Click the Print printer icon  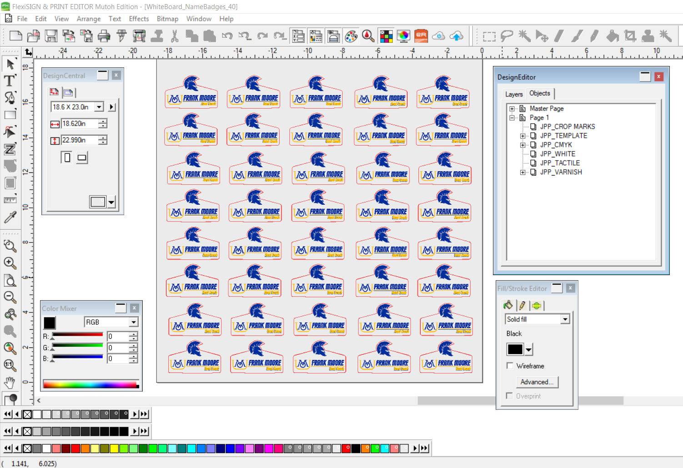coord(104,36)
